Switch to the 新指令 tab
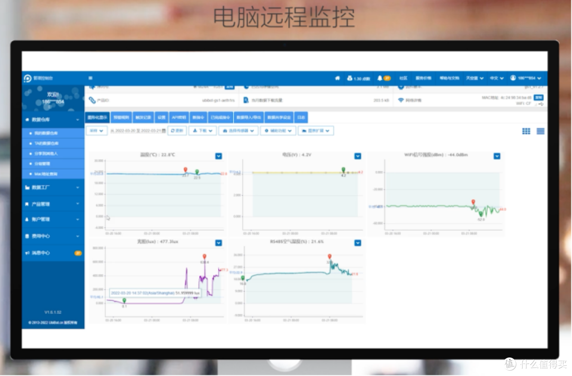The height and width of the screenshot is (376, 572). click(198, 118)
